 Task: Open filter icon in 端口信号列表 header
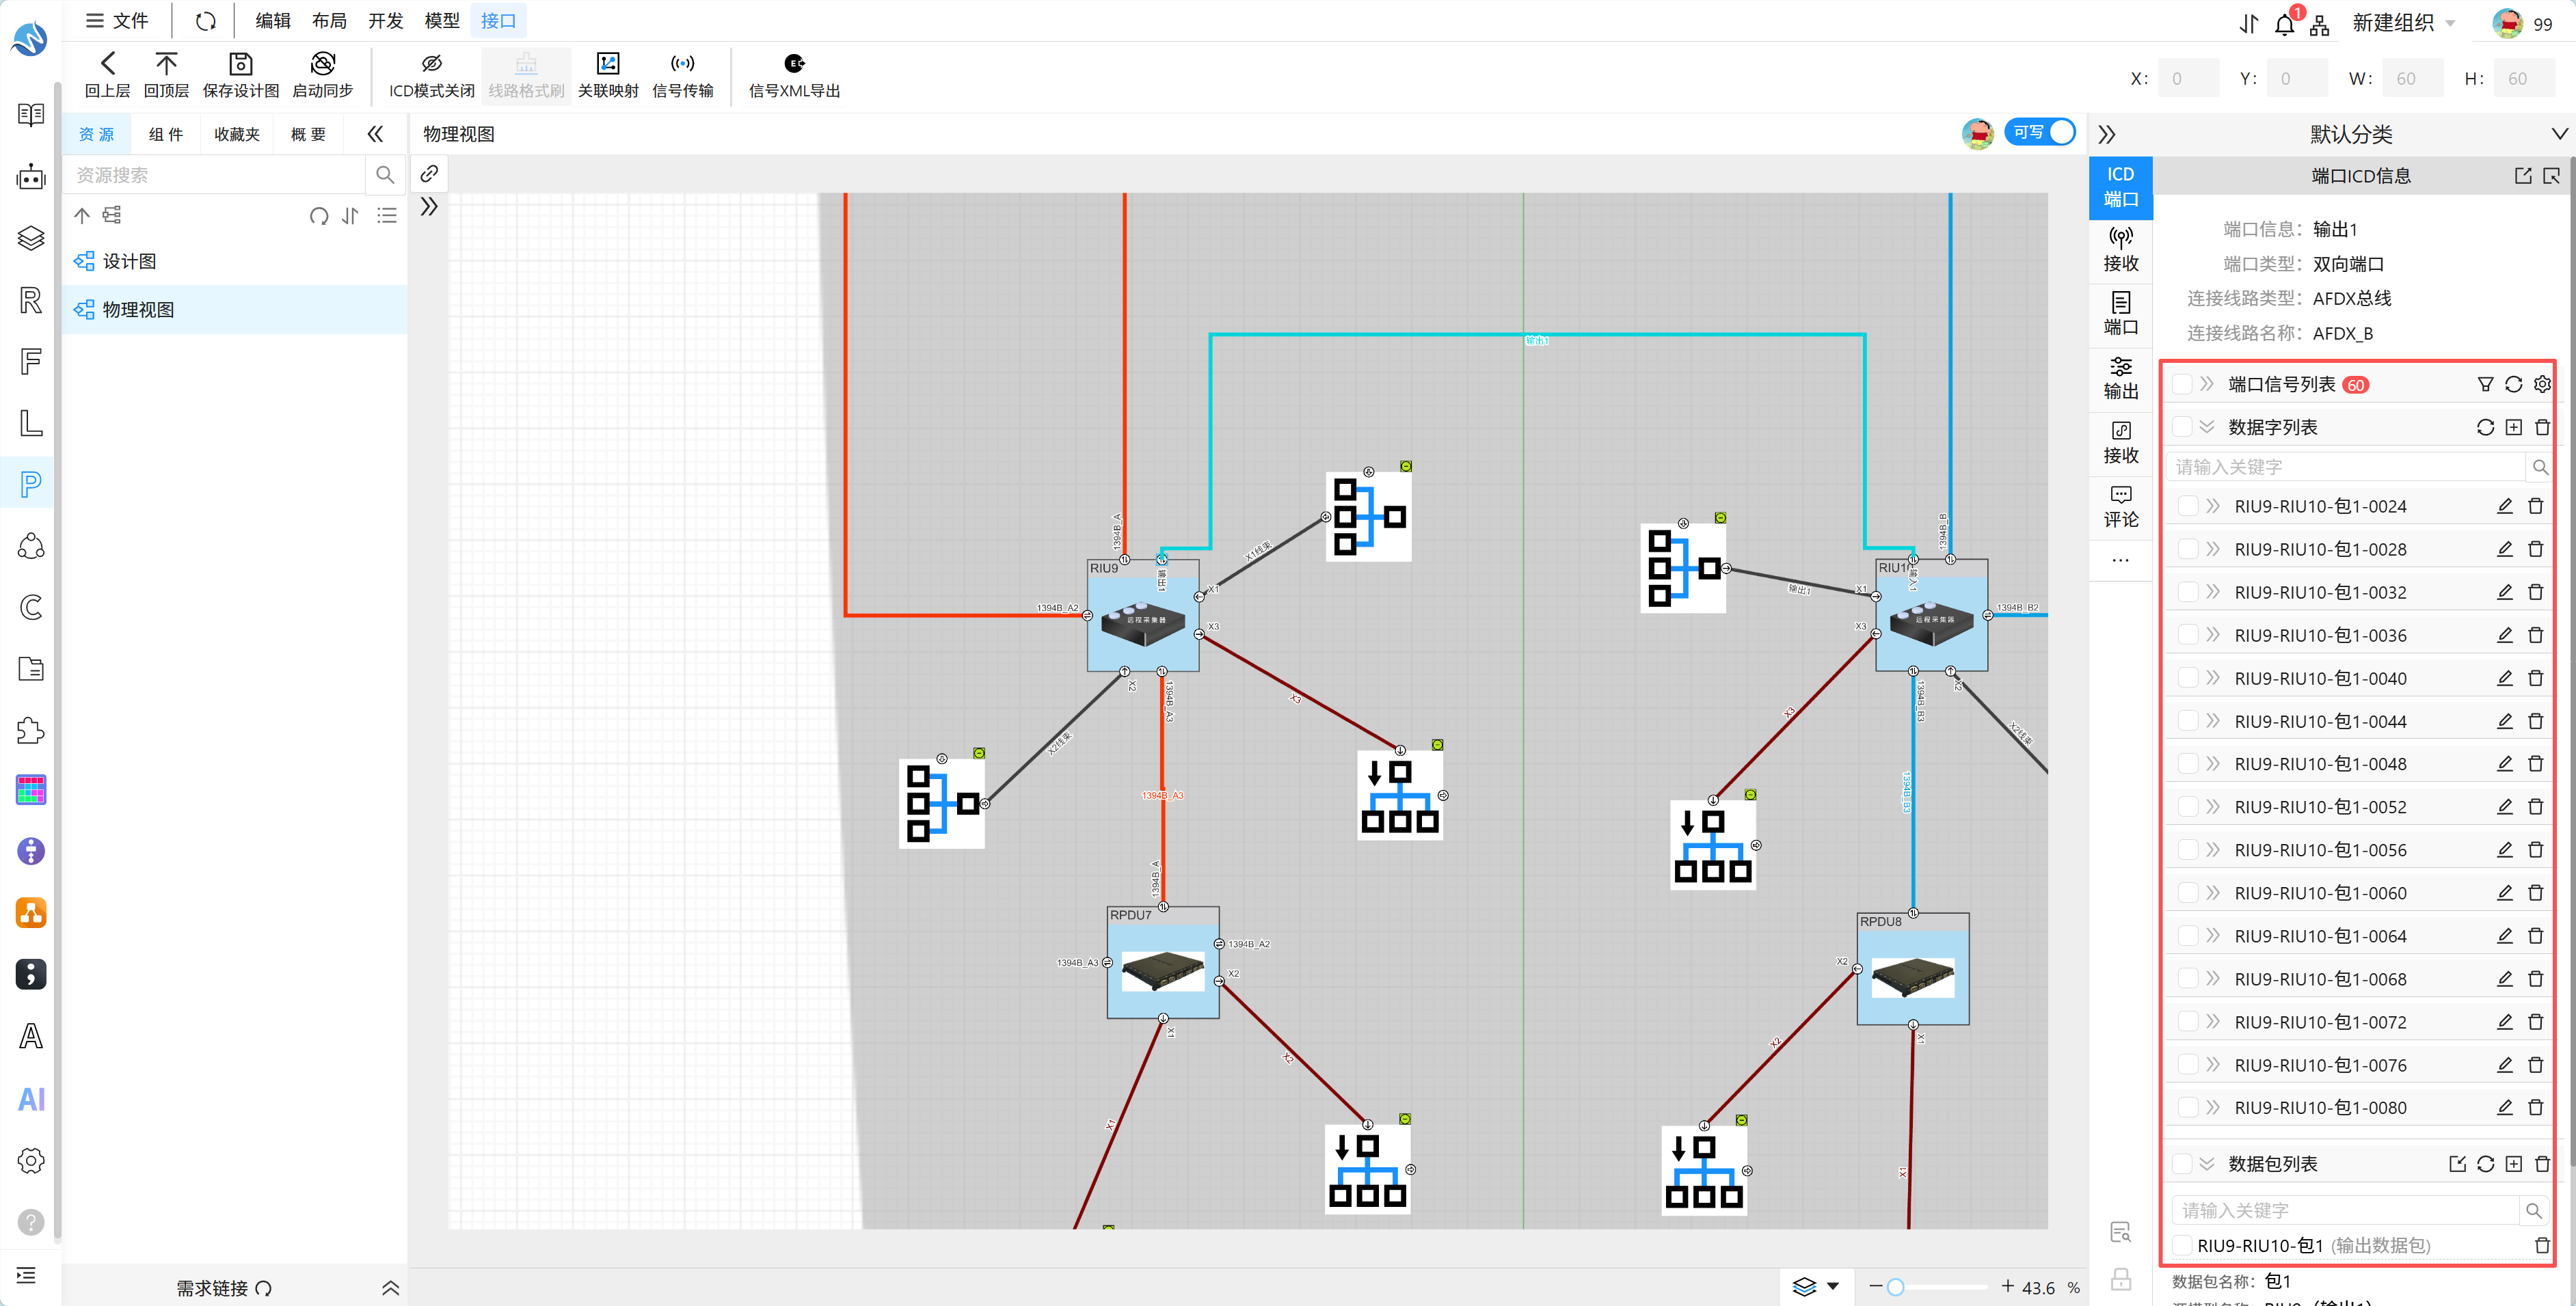(x=2485, y=385)
